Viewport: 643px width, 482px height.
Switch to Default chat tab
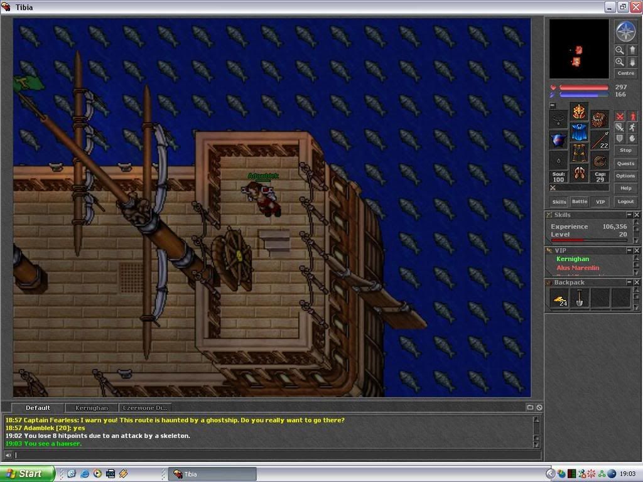[38, 408]
